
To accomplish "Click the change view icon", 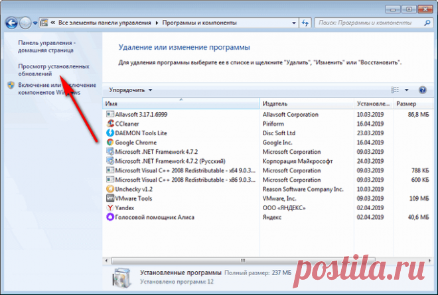I will click(x=395, y=90).
